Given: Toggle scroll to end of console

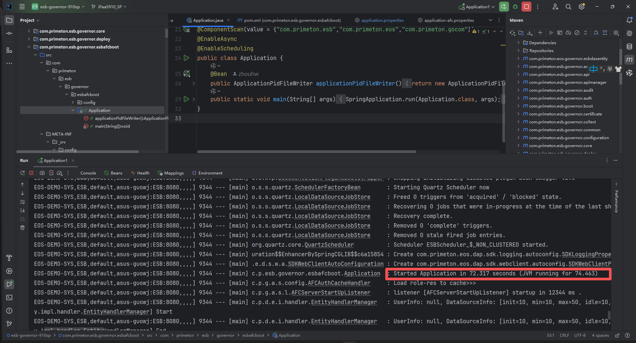Looking at the screenshot, I should (x=22, y=210).
